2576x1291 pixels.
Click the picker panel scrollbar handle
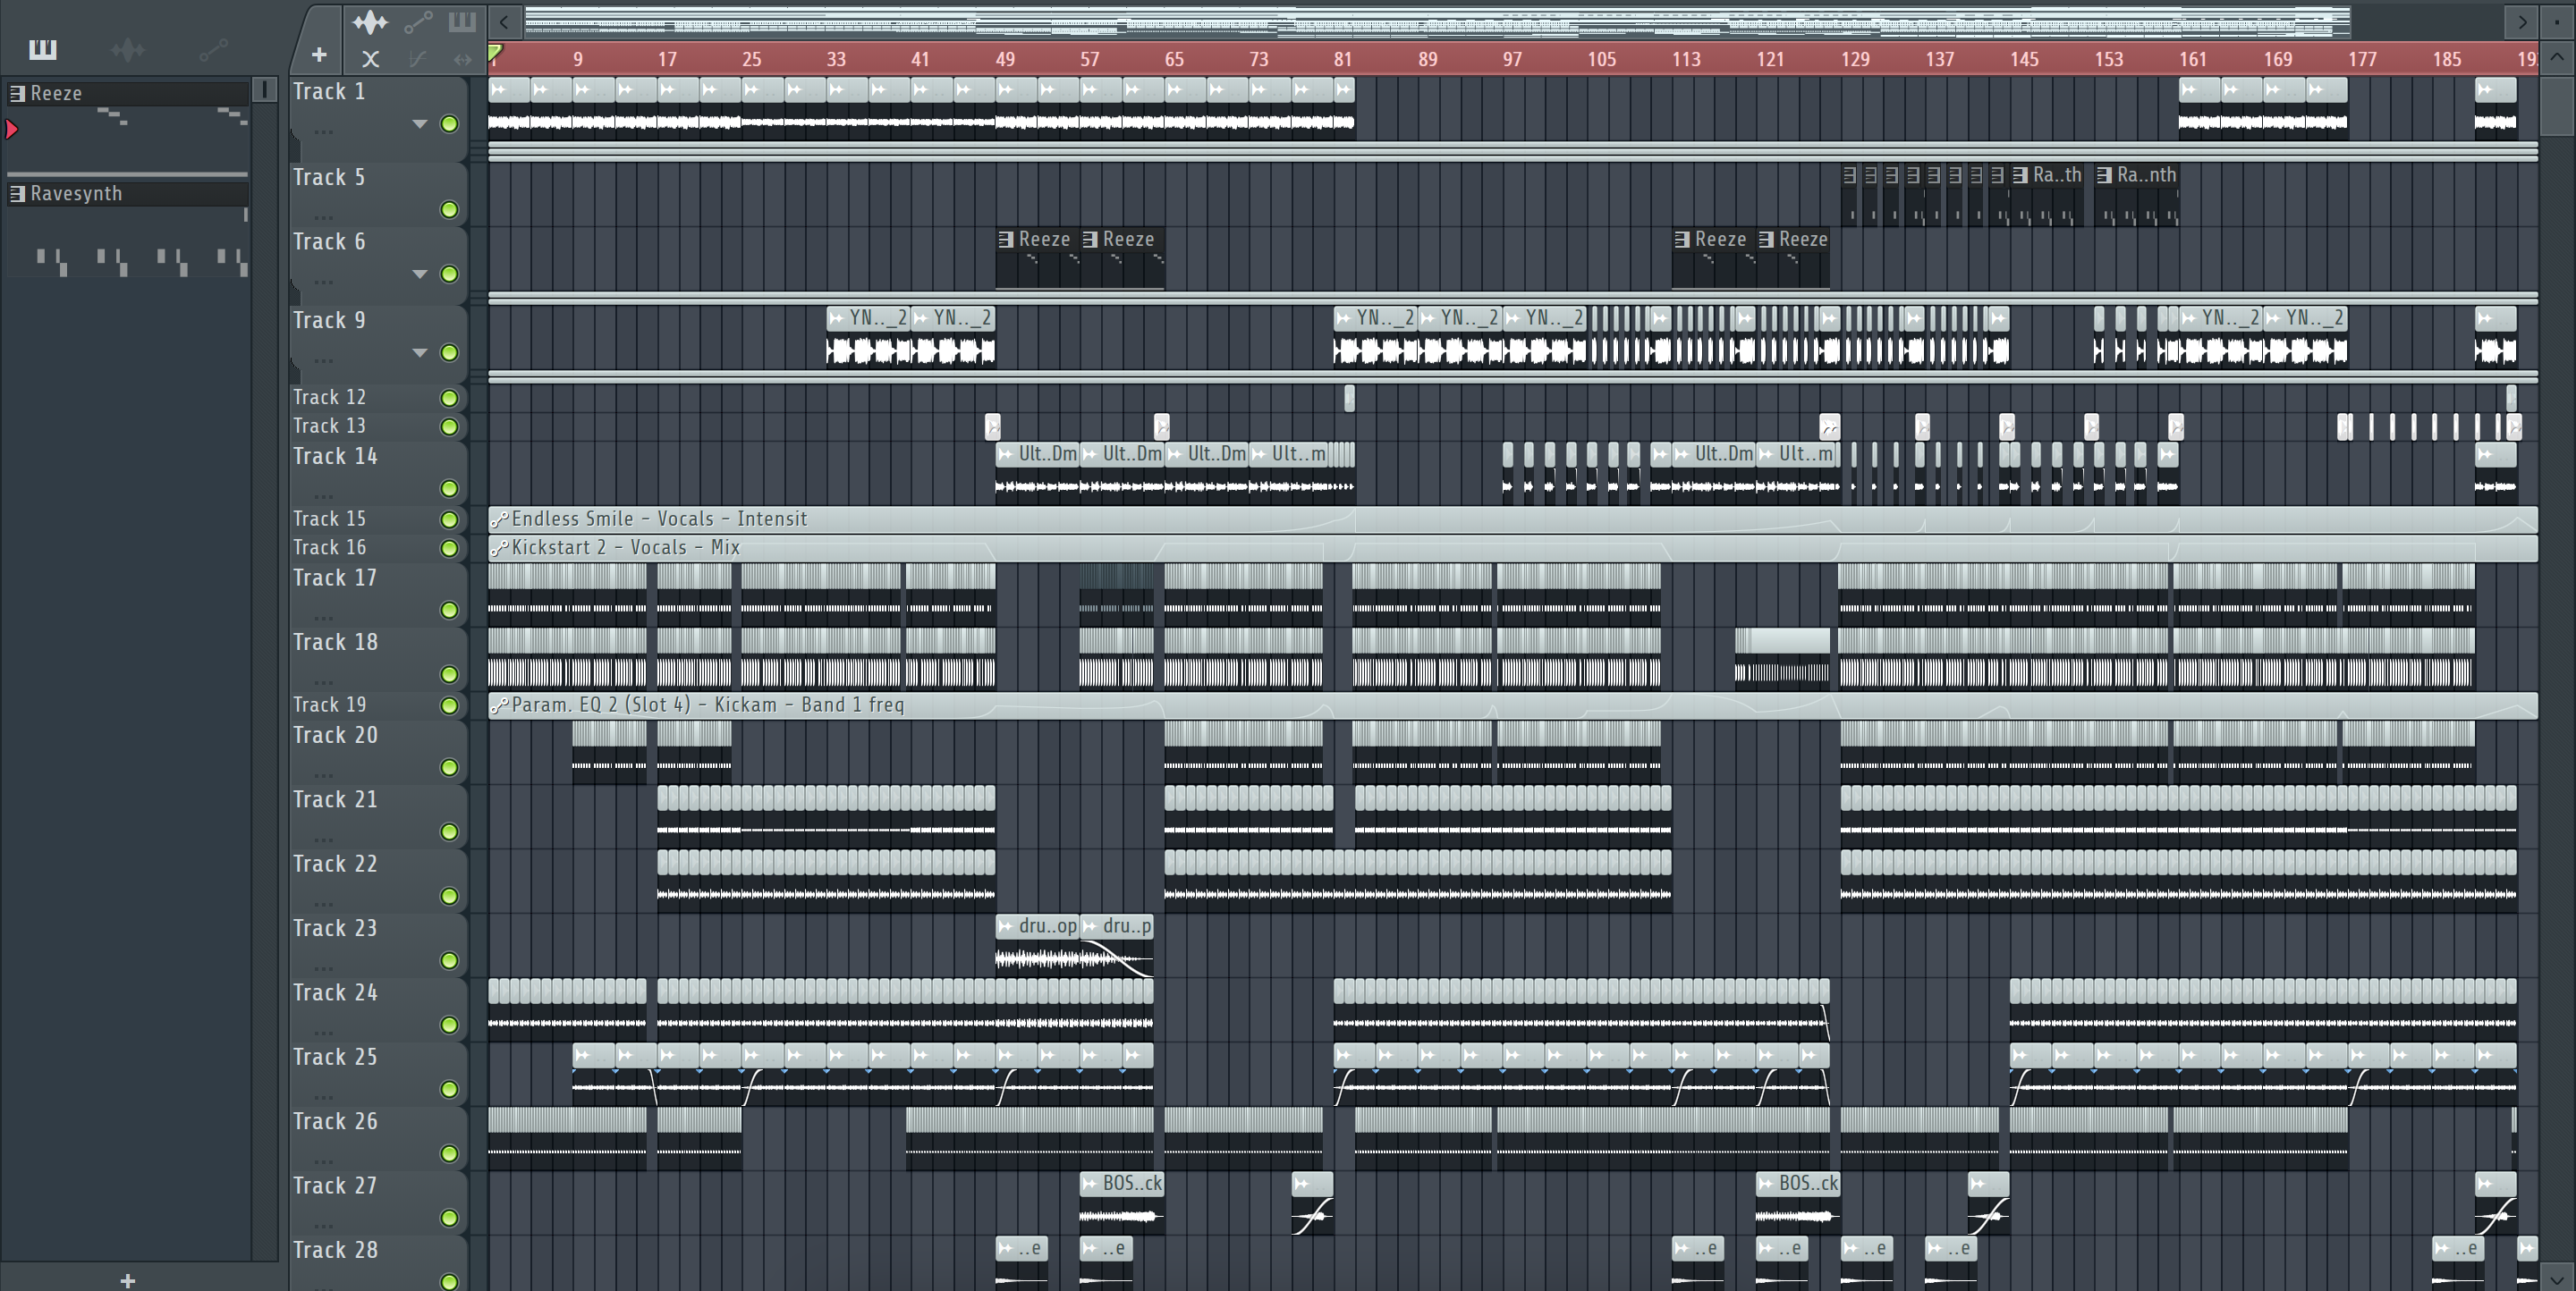tap(264, 90)
